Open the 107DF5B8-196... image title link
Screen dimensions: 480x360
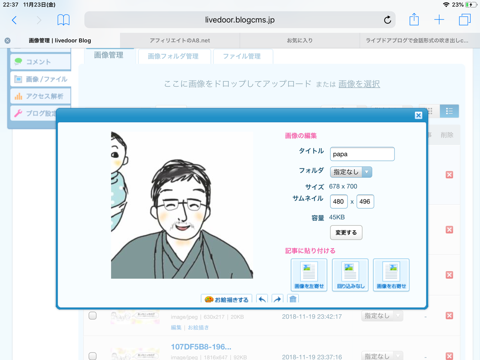point(201,347)
